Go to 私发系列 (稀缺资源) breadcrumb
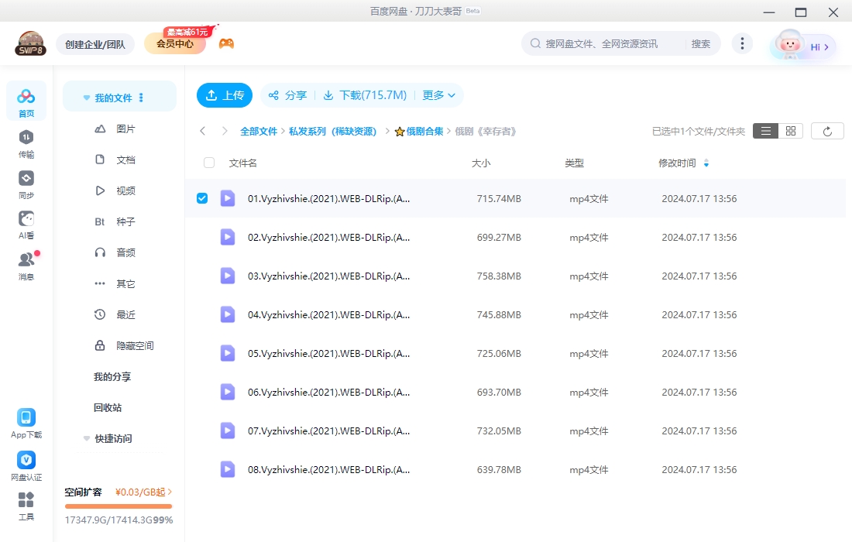 332,132
